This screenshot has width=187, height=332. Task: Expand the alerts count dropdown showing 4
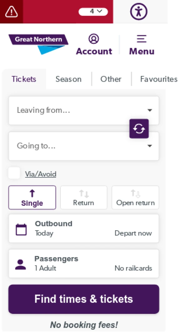(93, 12)
